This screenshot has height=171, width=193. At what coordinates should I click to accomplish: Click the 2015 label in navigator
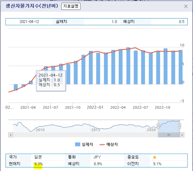(x=95, y=130)
